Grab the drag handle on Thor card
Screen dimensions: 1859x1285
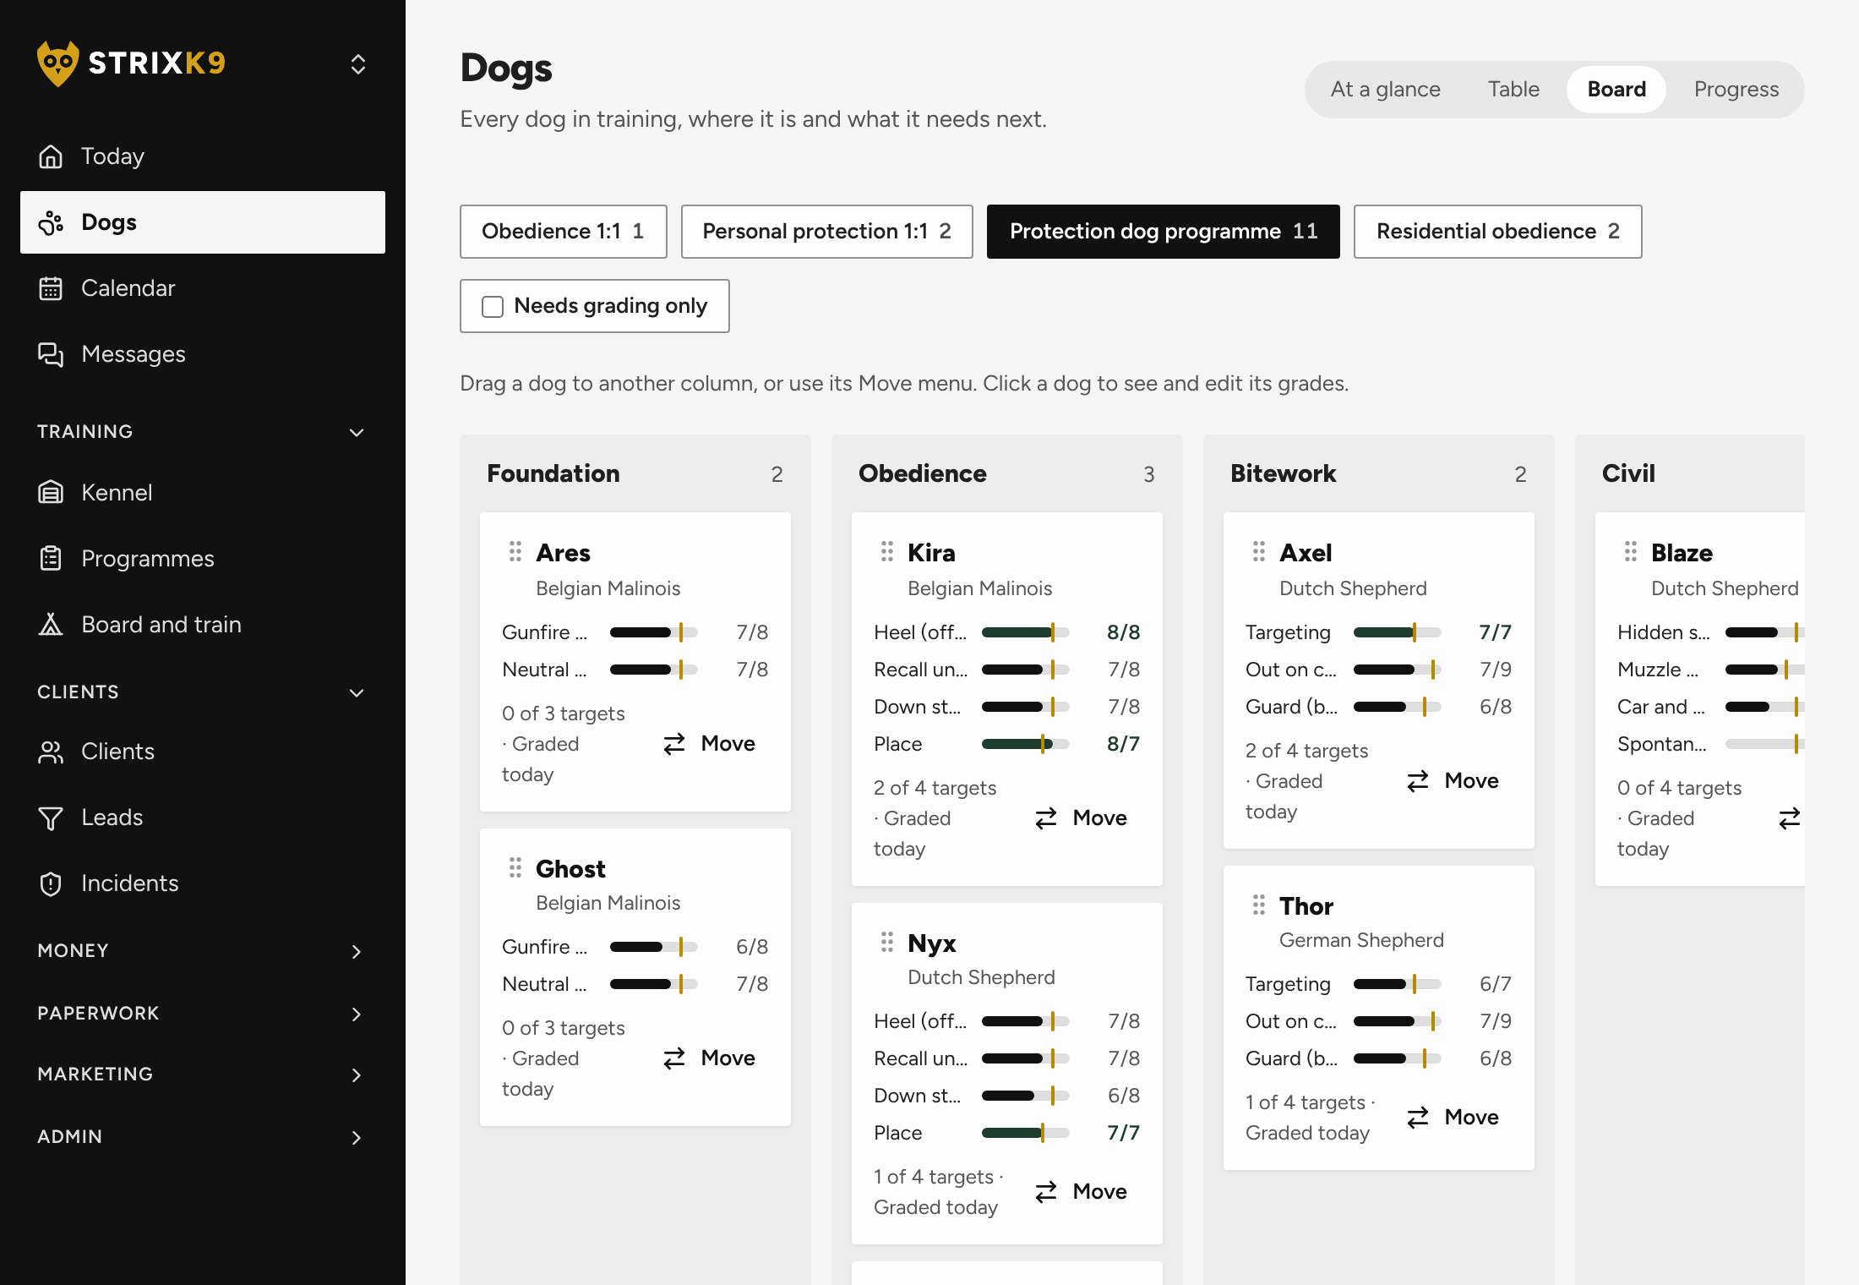(x=1259, y=905)
